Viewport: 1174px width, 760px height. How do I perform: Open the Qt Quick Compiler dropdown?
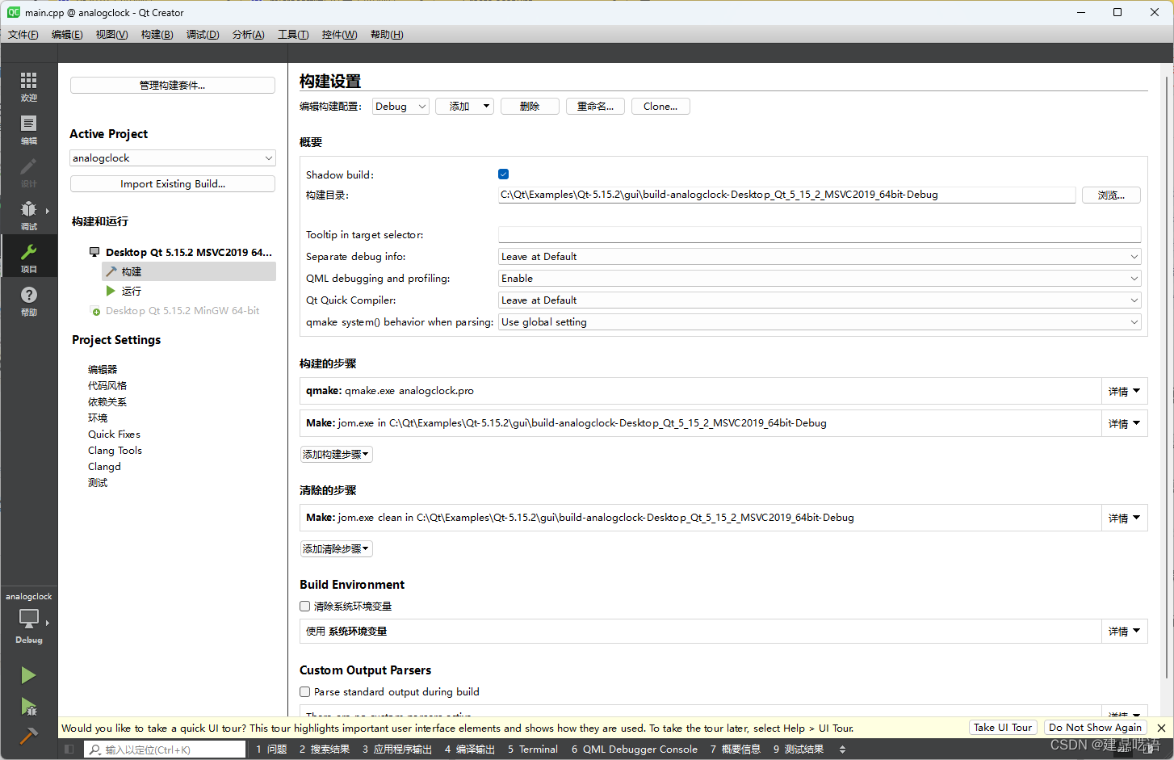820,300
